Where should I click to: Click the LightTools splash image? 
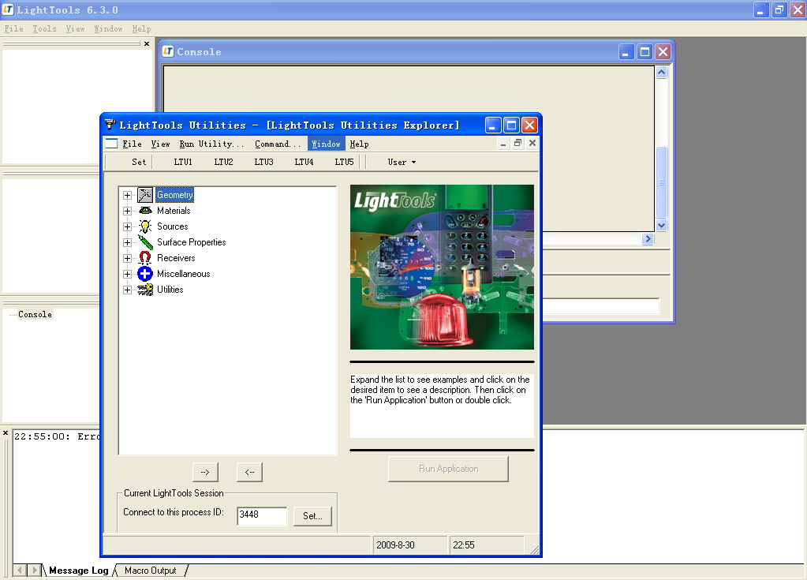(442, 267)
